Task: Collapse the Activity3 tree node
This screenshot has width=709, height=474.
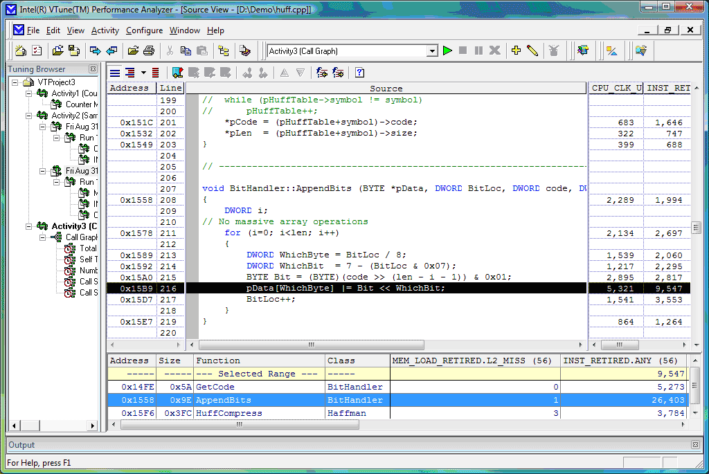Action: 28,226
